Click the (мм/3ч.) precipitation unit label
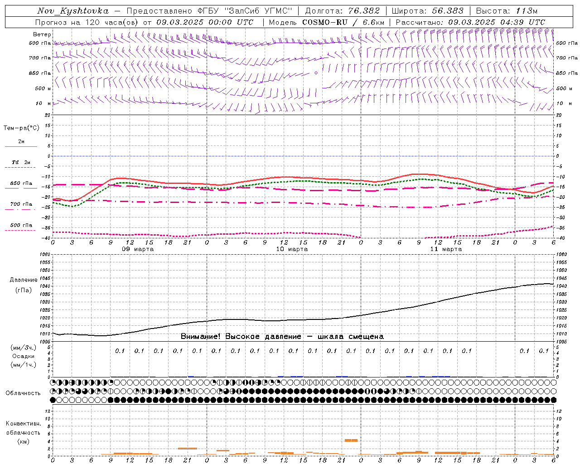The width and height of the screenshot is (580, 464). (x=24, y=348)
